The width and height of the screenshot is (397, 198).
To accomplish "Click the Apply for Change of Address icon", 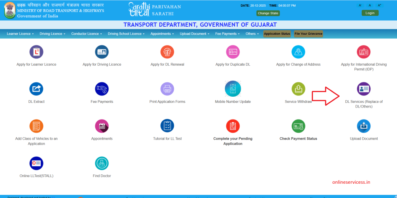I will coord(298,52).
